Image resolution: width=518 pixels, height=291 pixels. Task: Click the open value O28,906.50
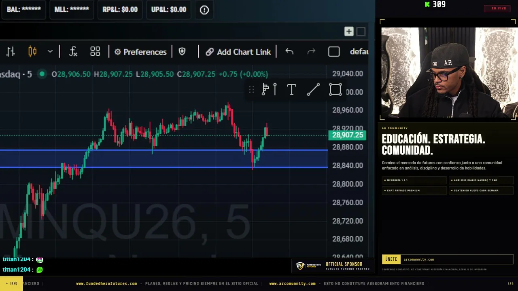point(71,74)
